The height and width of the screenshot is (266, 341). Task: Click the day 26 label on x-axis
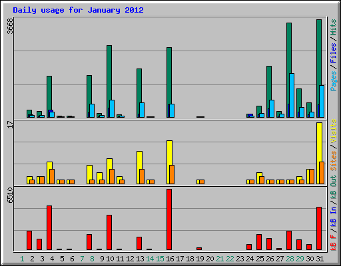(270, 259)
